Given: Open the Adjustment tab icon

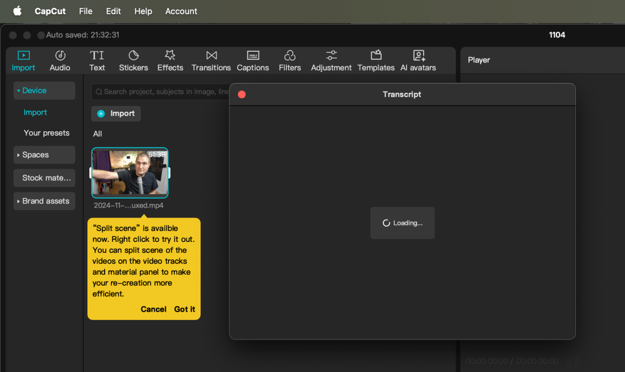Looking at the screenshot, I should (x=331, y=55).
